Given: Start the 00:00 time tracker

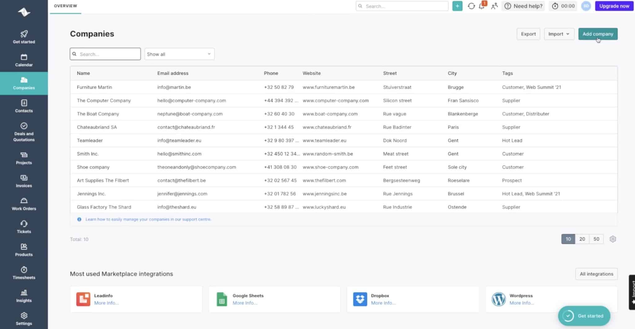Looking at the screenshot, I should pos(563,6).
